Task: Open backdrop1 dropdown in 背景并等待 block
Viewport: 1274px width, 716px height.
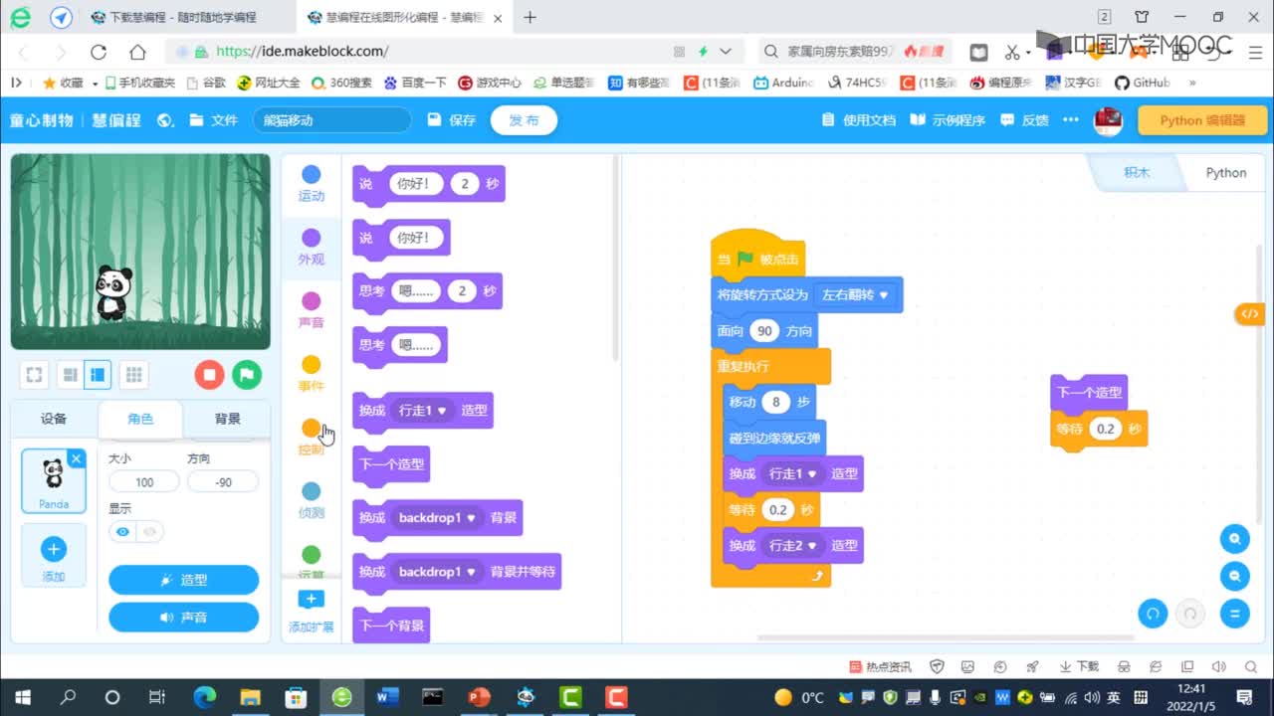Action: click(x=437, y=572)
